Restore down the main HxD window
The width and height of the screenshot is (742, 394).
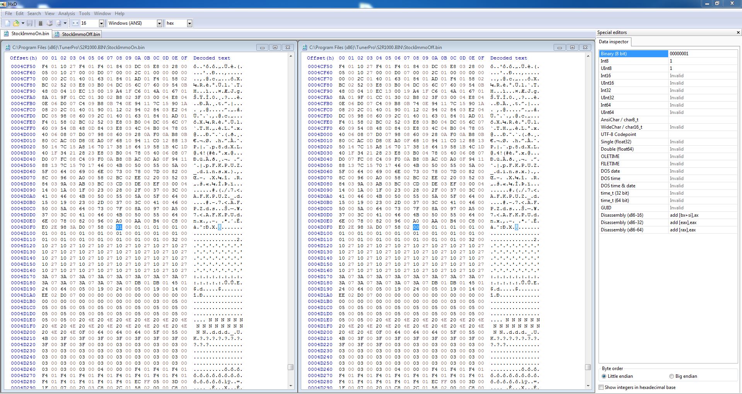(717, 3)
